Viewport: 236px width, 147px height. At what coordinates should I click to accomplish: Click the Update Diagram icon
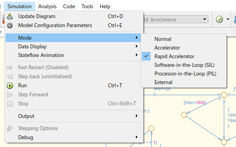[10, 17]
